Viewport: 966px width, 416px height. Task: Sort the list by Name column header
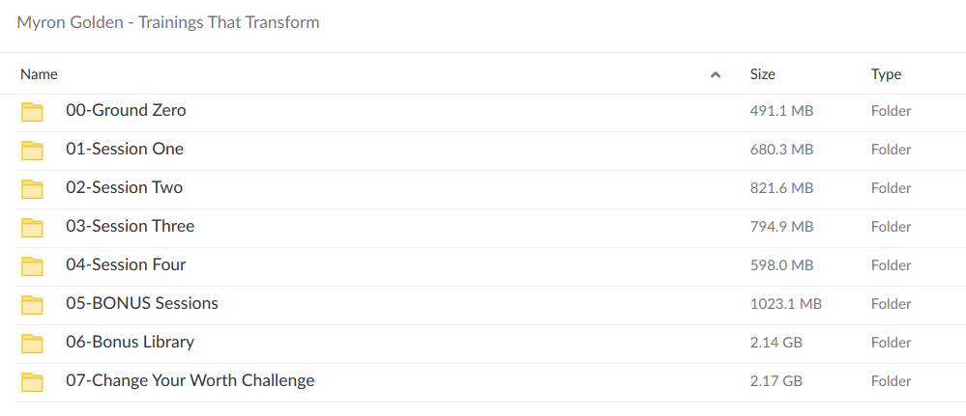click(39, 74)
